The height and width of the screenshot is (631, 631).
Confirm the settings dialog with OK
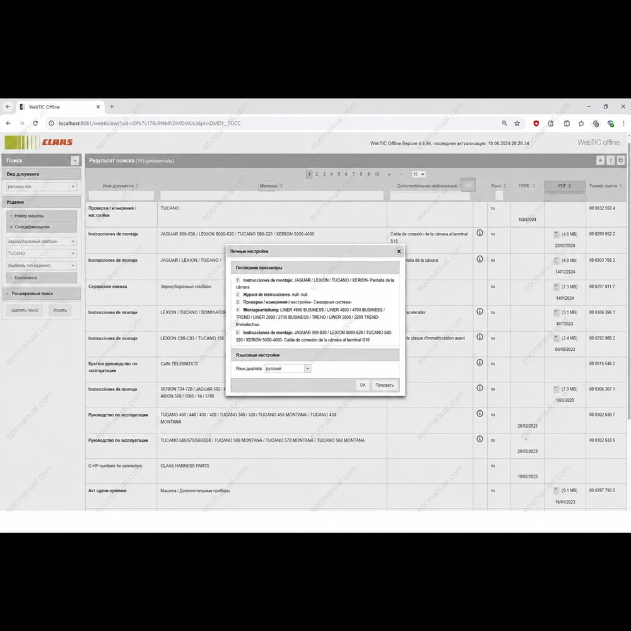coord(363,385)
